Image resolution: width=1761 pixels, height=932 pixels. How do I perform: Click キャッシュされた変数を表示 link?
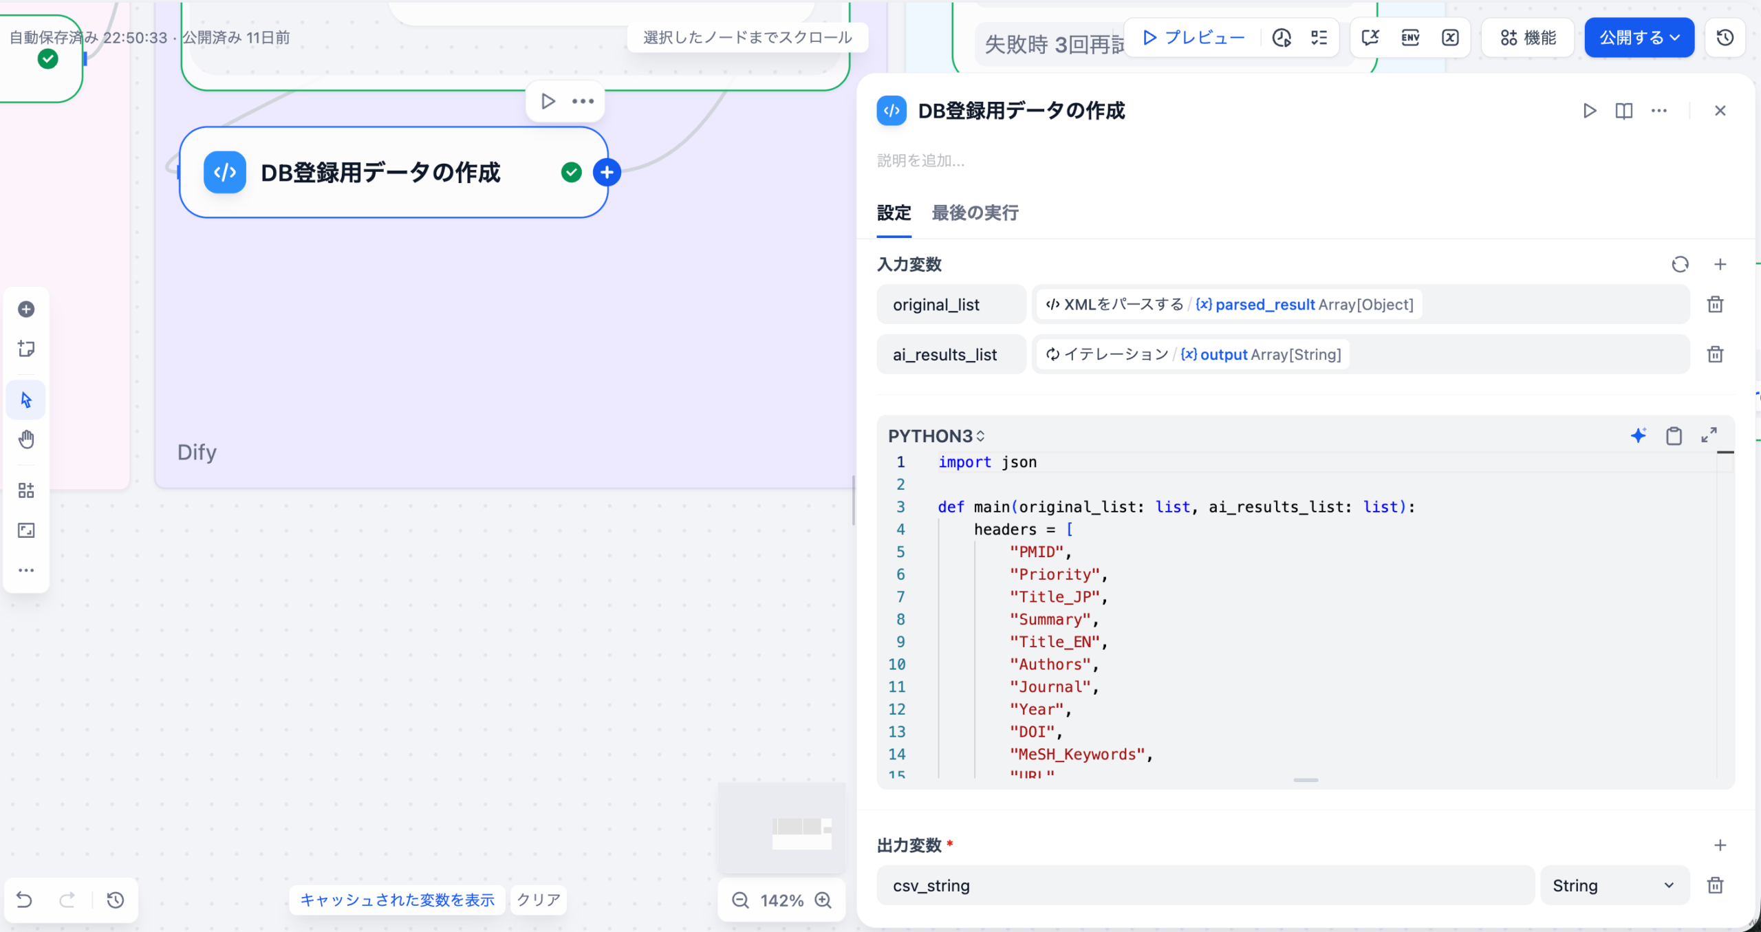coord(397,900)
